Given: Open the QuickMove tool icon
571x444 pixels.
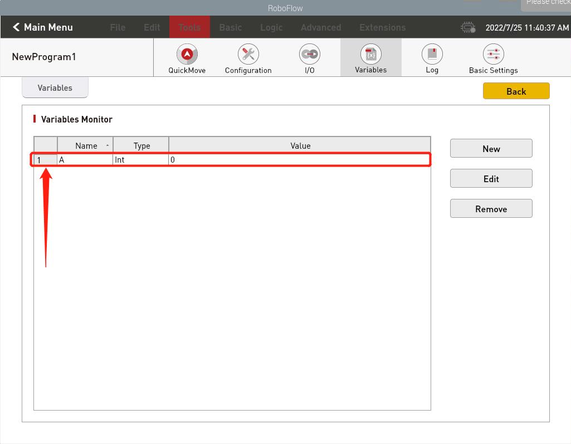Looking at the screenshot, I should [x=187, y=55].
